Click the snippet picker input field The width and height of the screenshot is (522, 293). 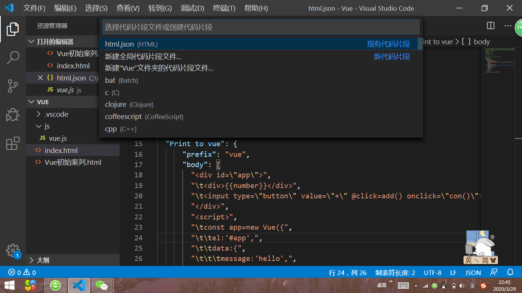[261, 27]
